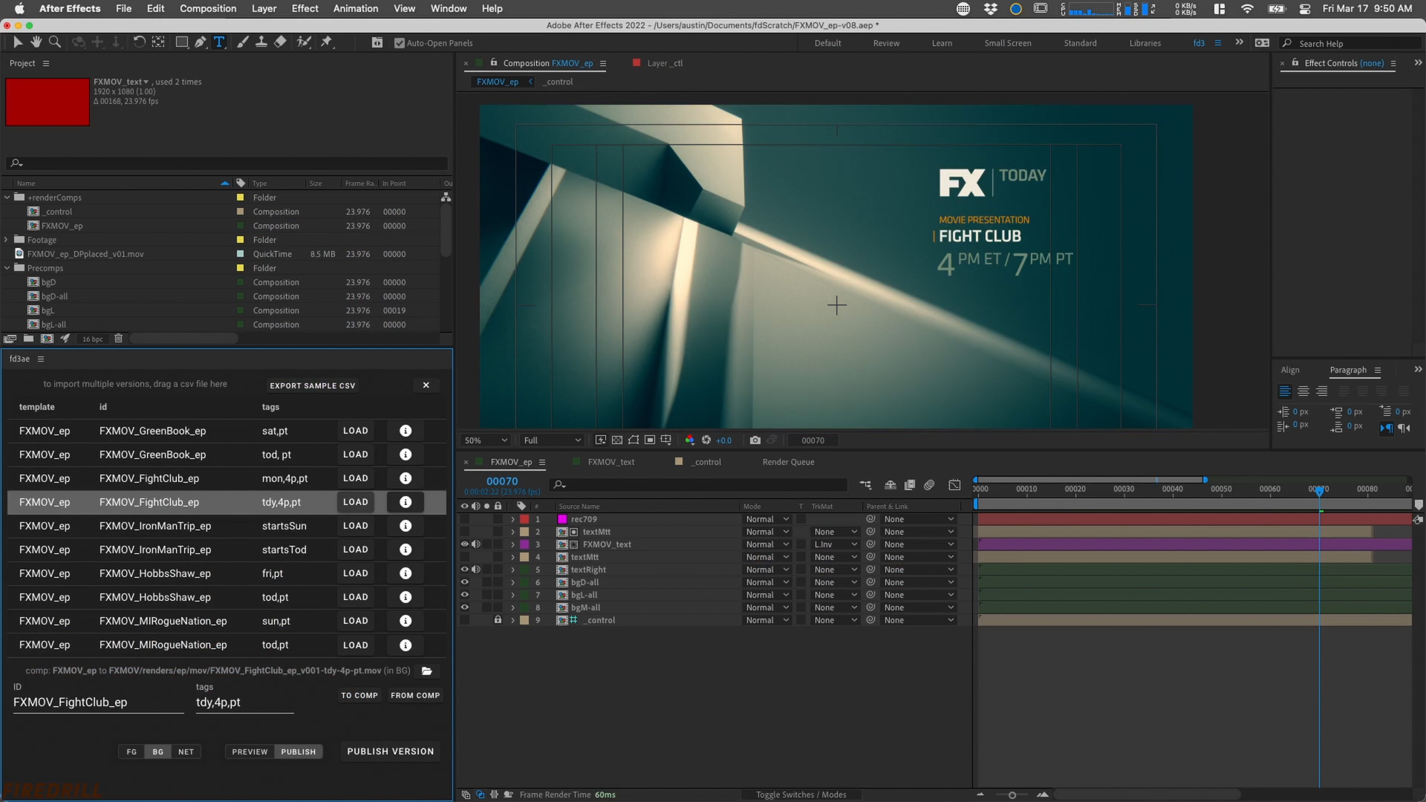The width and height of the screenshot is (1426, 802).
Task: Click the PUBLISH VERSION button
Action: [x=390, y=752]
